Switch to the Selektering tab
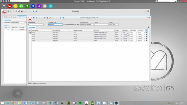187x105 pixels. (x=7, y=17)
